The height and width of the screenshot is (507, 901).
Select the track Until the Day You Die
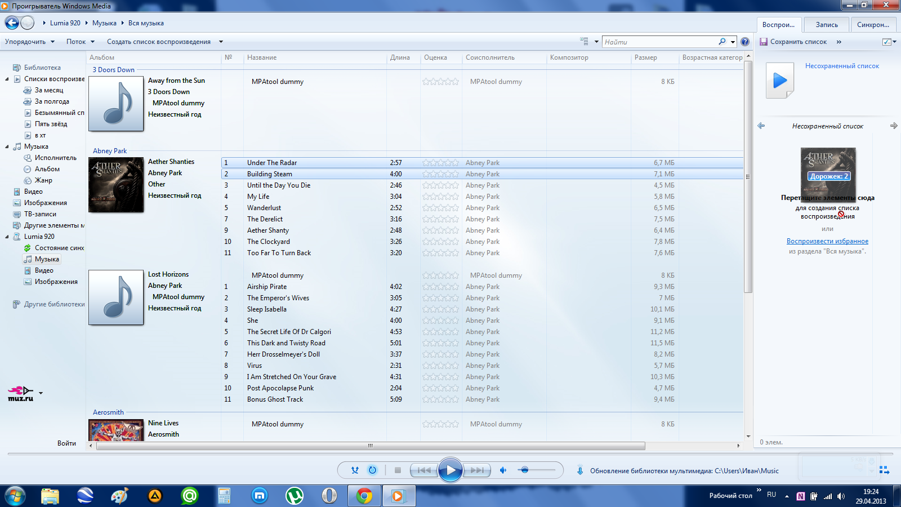(x=279, y=185)
